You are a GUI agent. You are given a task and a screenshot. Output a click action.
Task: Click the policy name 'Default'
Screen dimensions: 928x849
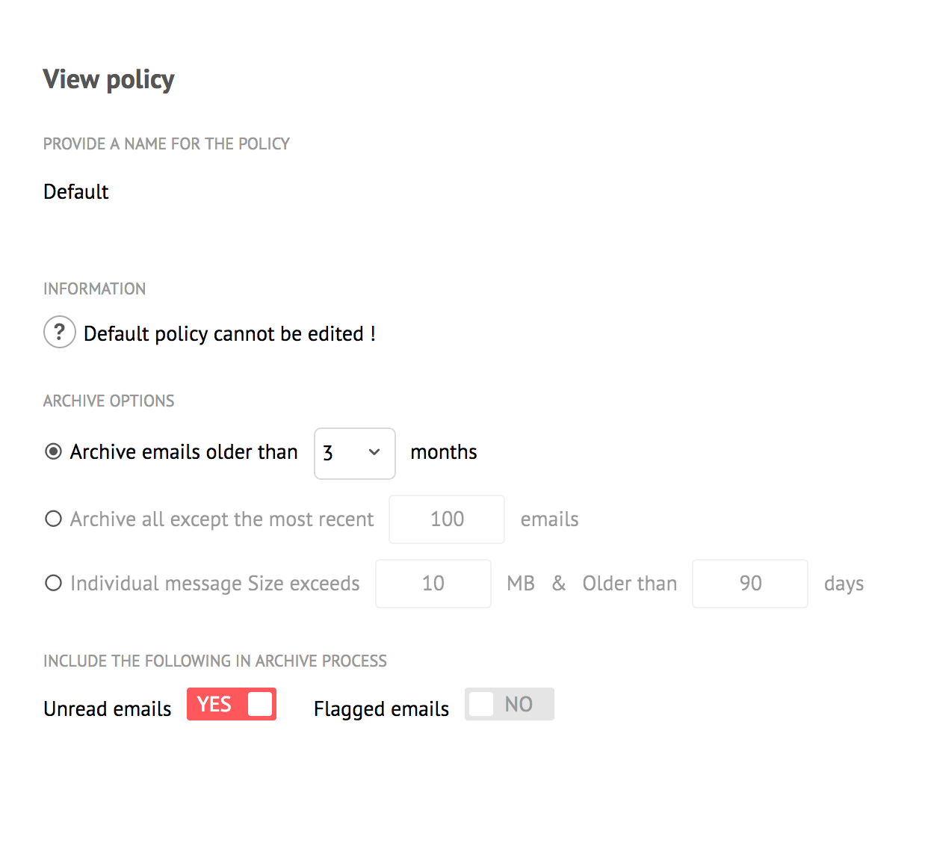[x=76, y=192]
